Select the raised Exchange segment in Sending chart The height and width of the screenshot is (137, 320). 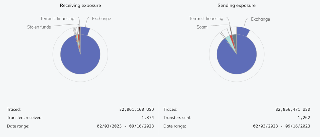tap(243, 31)
